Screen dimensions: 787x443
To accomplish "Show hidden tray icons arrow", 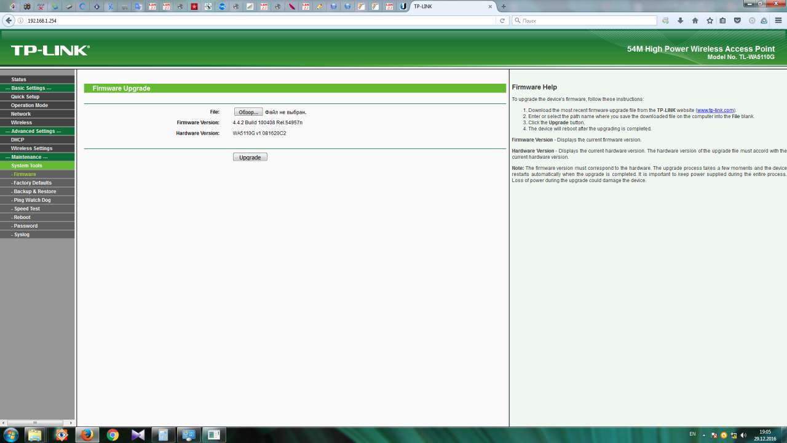I will tap(705, 435).
